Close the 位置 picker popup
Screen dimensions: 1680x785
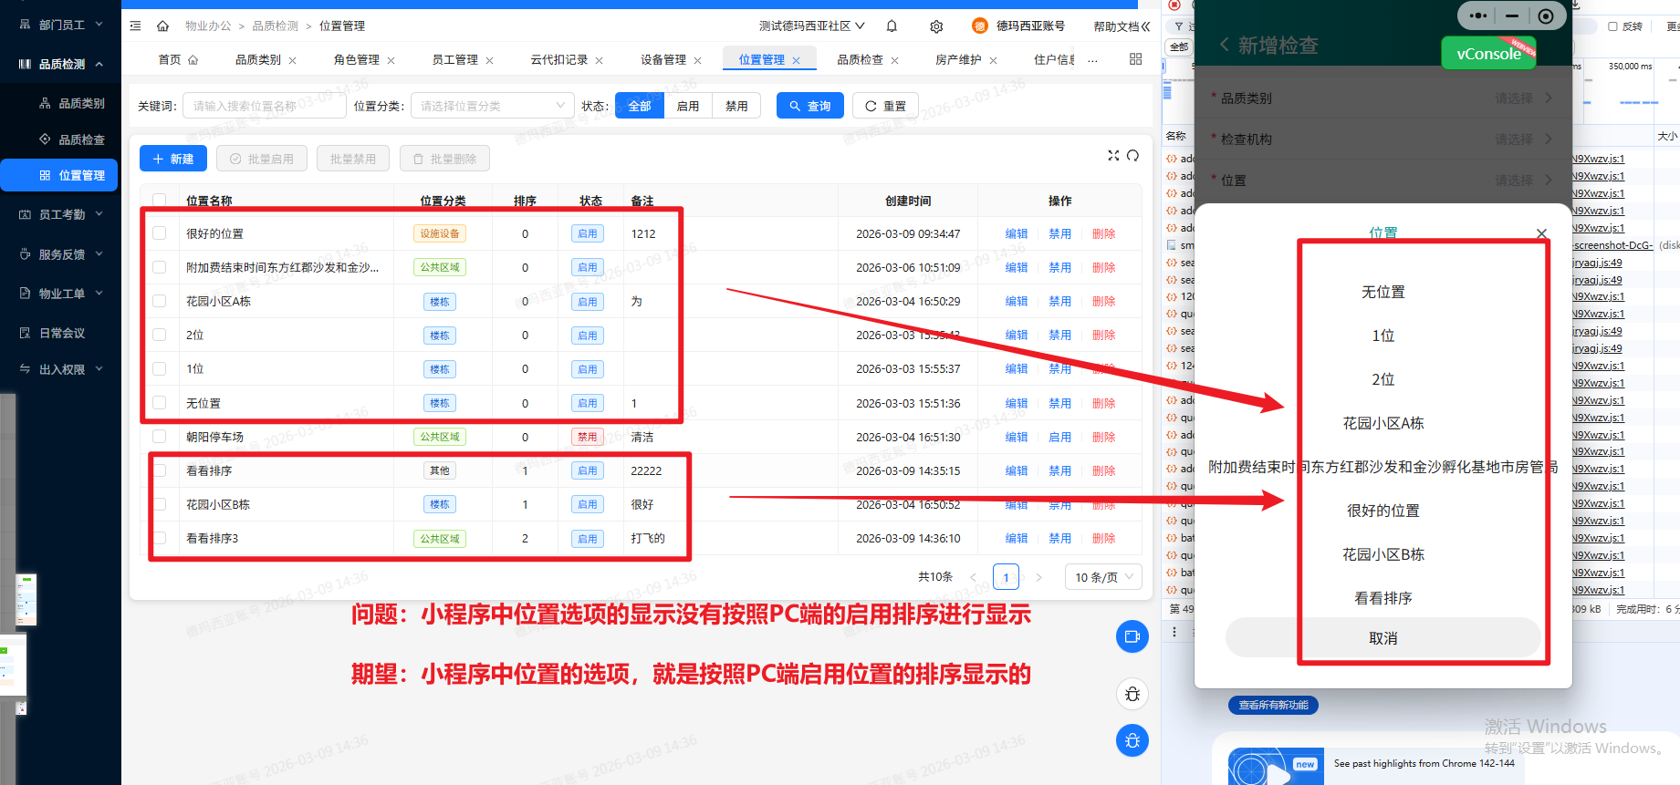click(x=1541, y=233)
